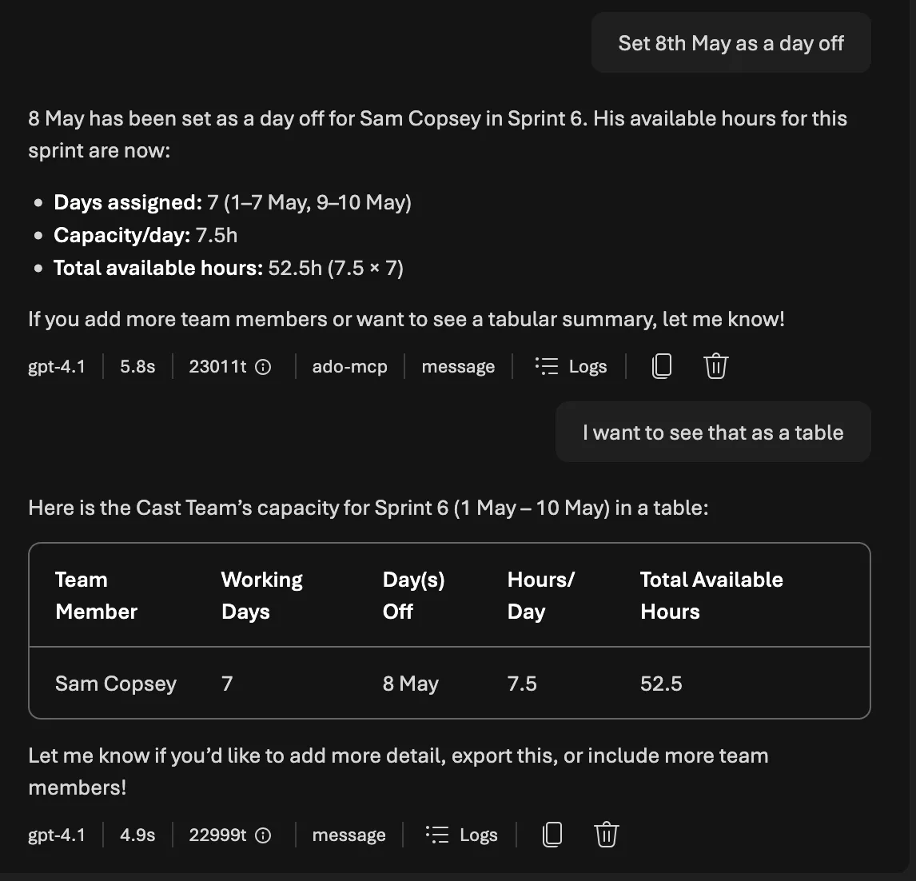
Task: Select the 'I want to see that as a table' message
Action: (713, 432)
